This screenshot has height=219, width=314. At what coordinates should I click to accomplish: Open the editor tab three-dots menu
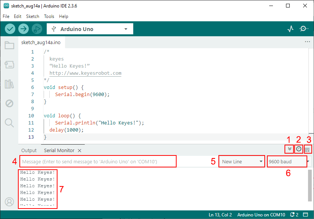[307, 42]
